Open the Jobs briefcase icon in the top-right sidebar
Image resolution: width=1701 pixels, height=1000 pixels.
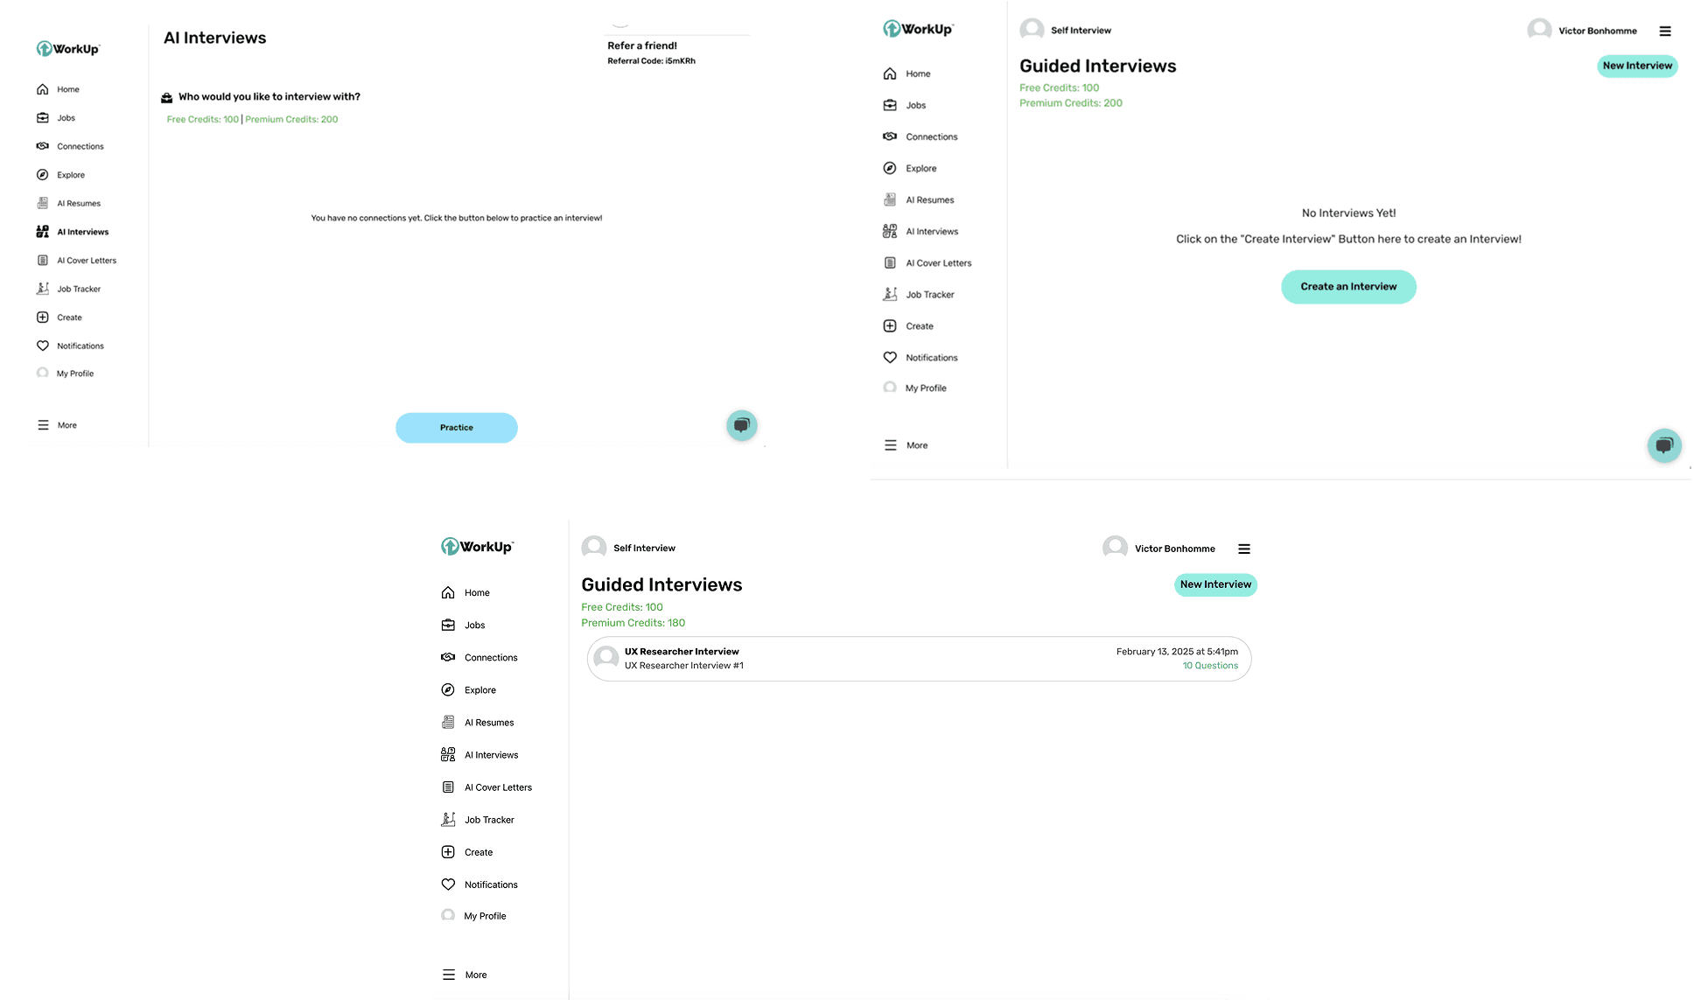[889, 105]
